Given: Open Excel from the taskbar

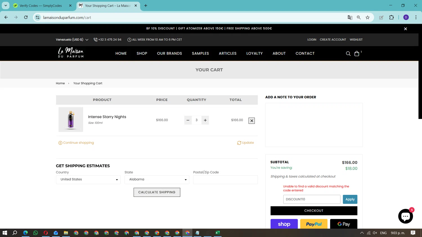Looking at the screenshot, I should [217, 233].
